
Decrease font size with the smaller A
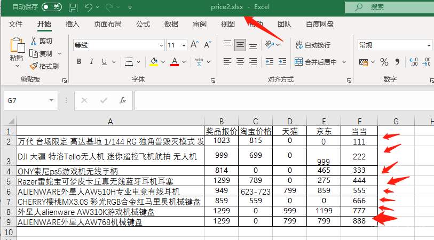click(x=208, y=44)
